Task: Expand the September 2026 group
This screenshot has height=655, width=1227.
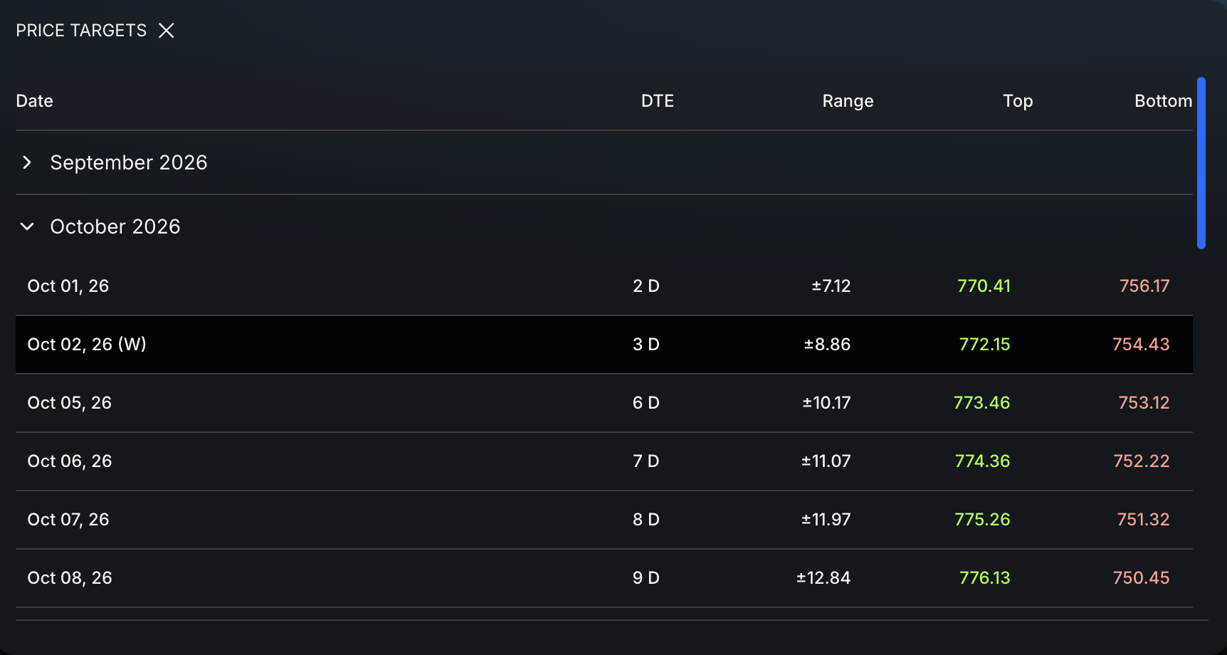Action: point(27,162)
